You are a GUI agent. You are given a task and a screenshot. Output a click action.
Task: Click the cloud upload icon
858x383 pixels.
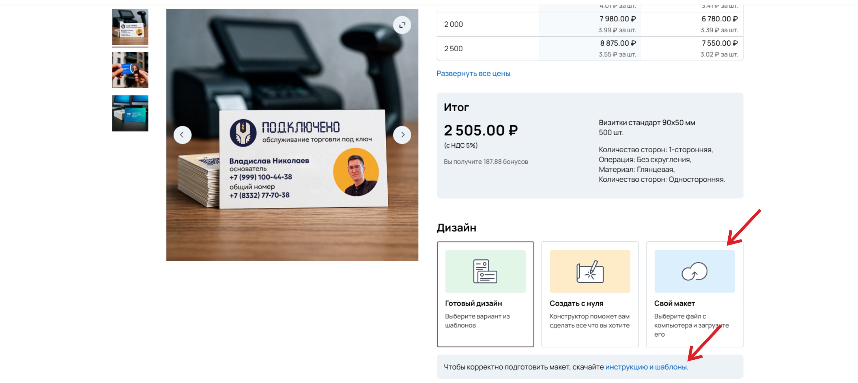click(x=694, y=271)
